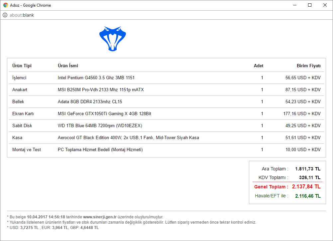Click the KDV Toplamı label
The width and height of the screenshot is (333, 241).
pyautogui.click(x=273, y=177)
